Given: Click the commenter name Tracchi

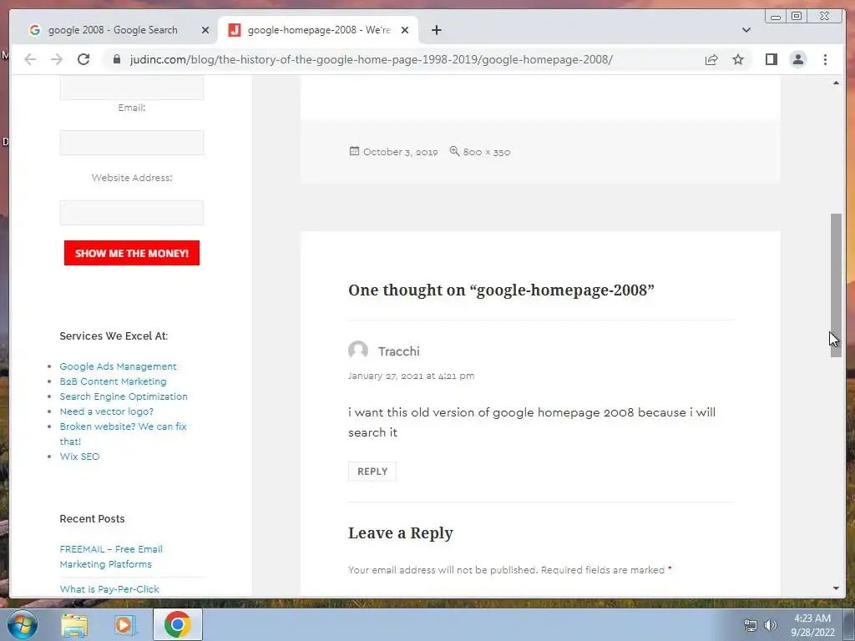Looking at the screenshot, I should [398, 351].
